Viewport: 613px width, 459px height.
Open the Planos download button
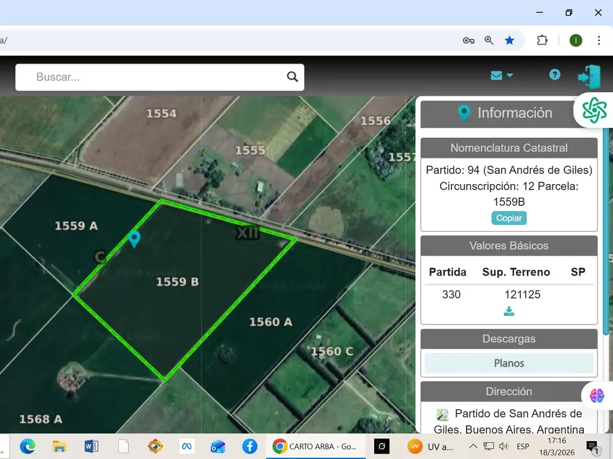509,363
